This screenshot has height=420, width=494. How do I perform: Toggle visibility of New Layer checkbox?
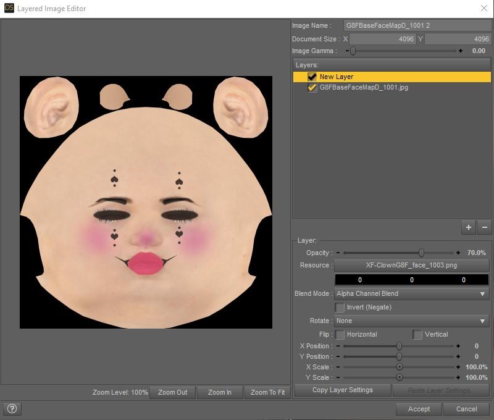(312, 77)
